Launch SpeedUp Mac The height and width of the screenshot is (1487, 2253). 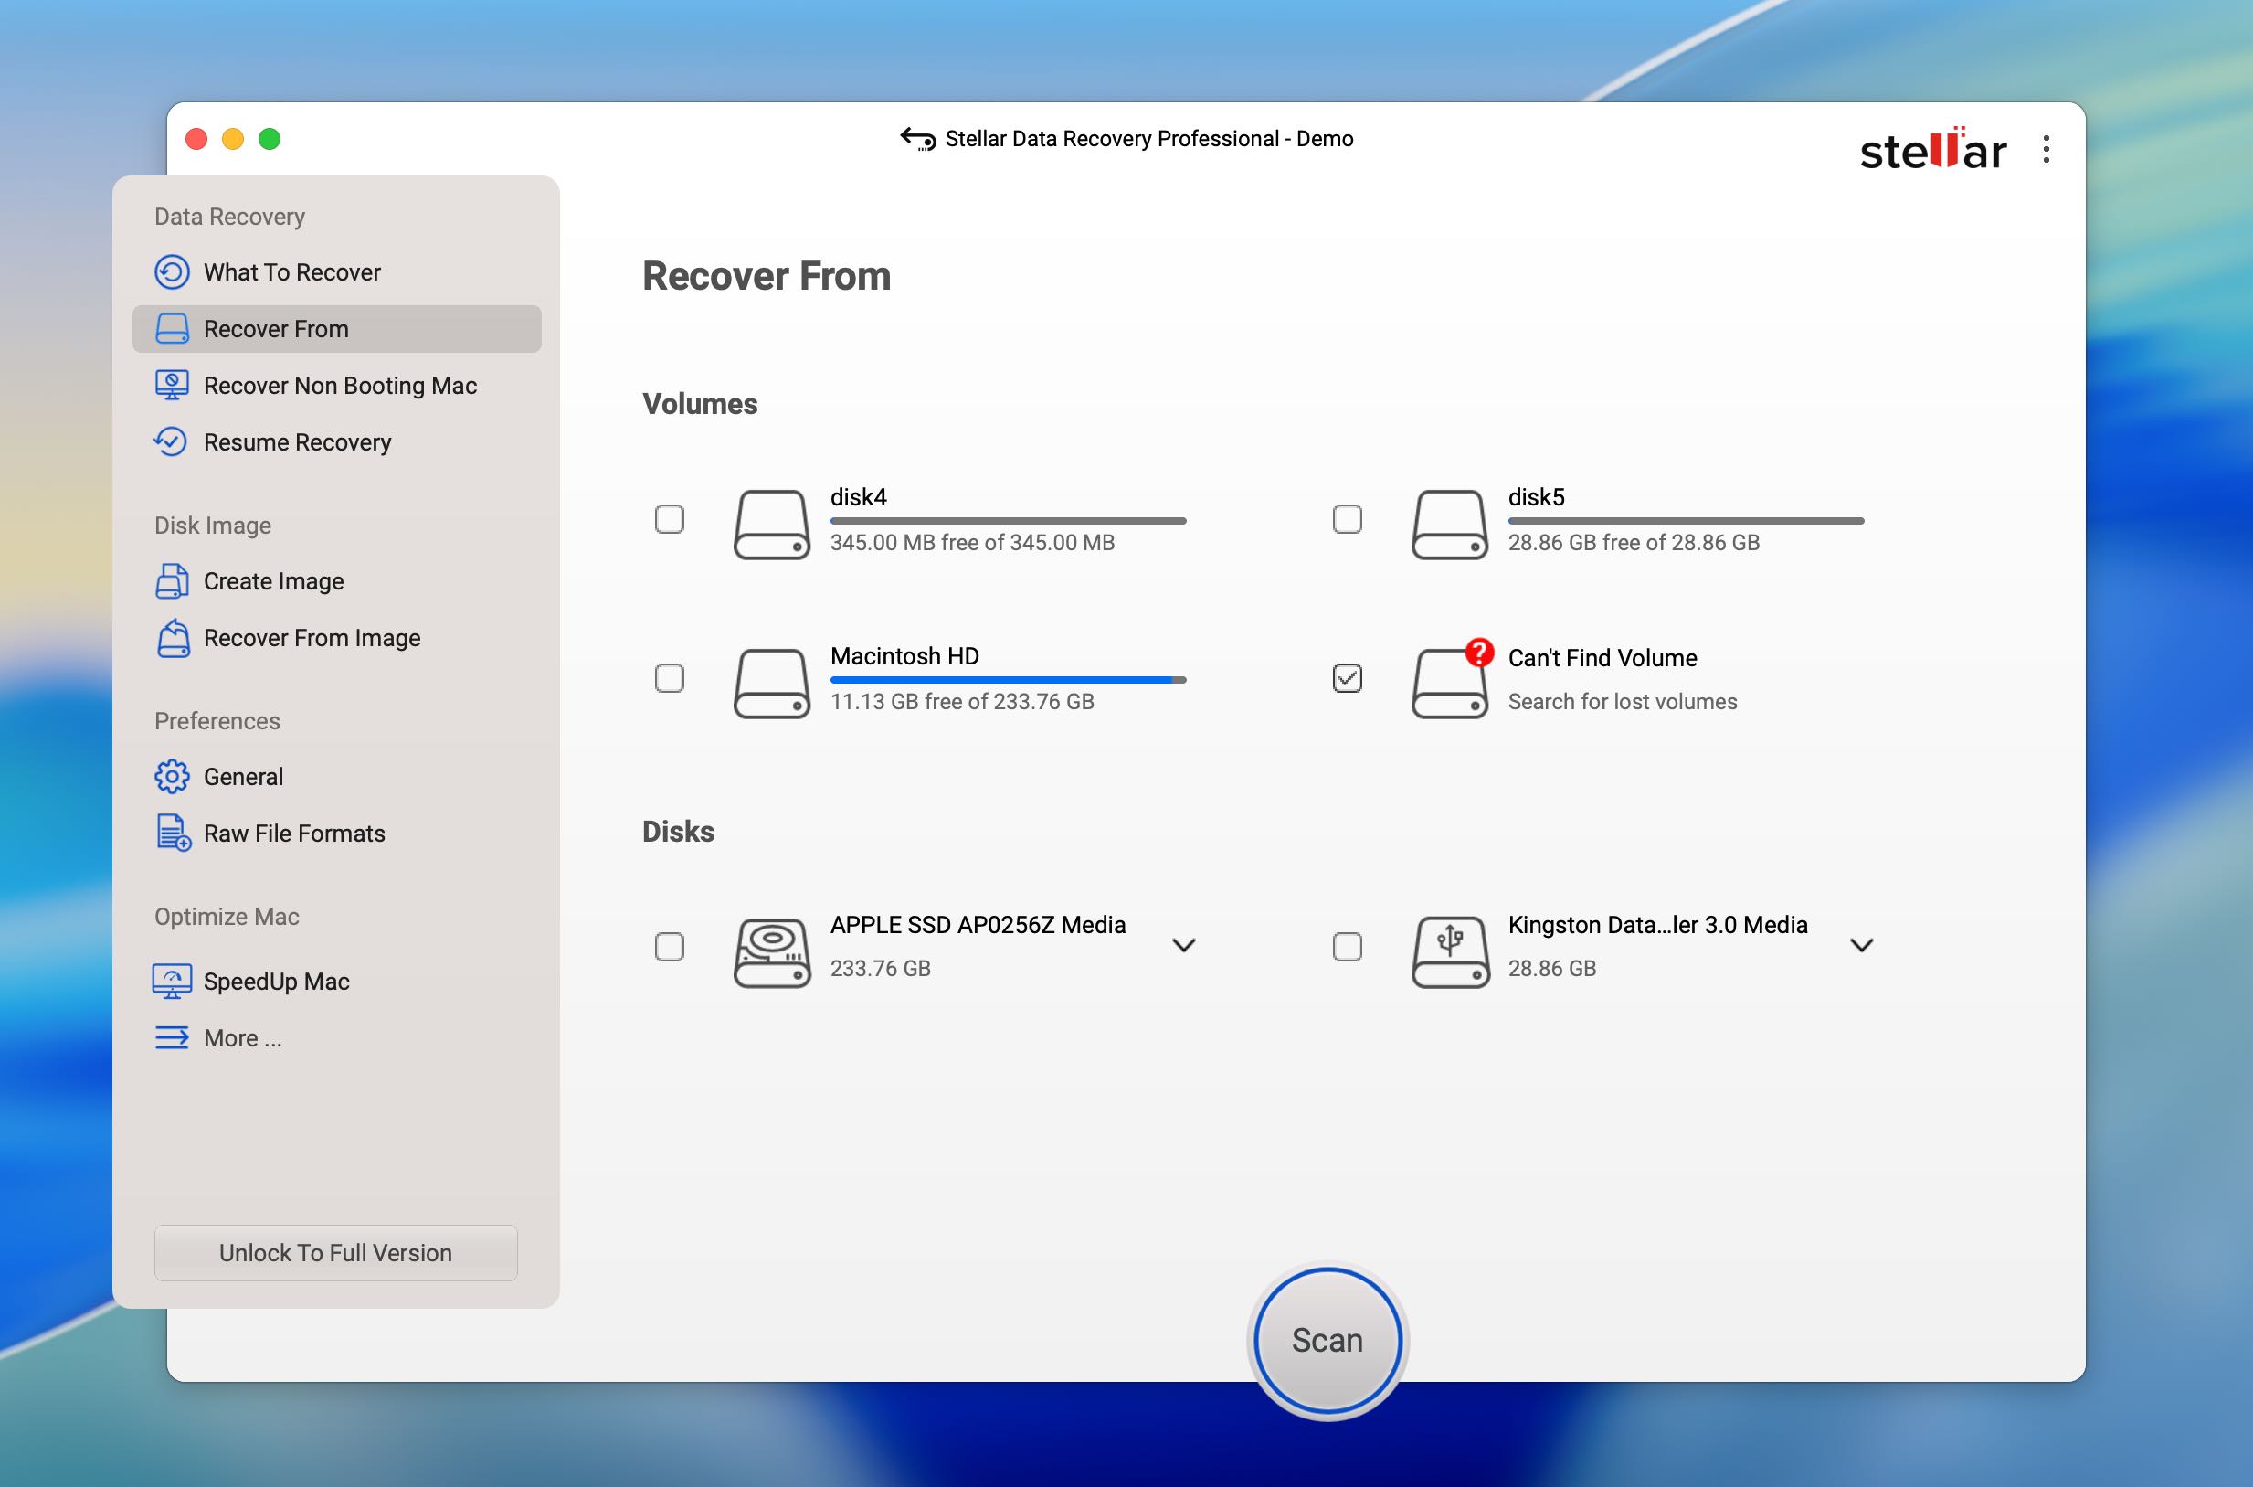(336, 982)
